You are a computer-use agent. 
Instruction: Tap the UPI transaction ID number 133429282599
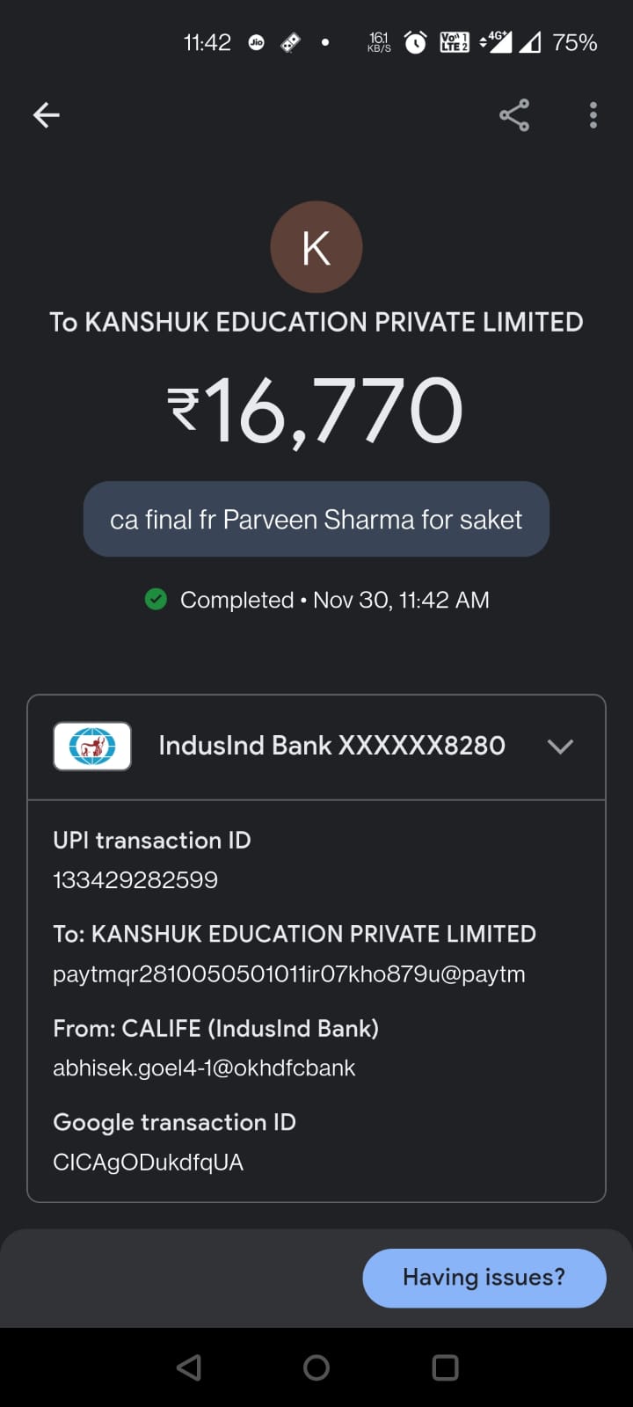point(135,880)
